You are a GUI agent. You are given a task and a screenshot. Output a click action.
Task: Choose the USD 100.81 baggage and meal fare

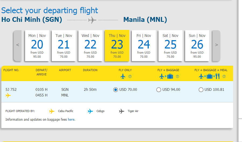click(x=201, y=90)
